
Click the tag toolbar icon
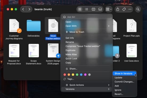[124, 9]
